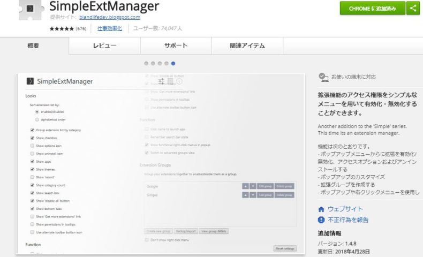Image resolution: width=423 pixels, height=257 pixels.
Task: Click the CHROME に追加済み button
Action: 373,9
